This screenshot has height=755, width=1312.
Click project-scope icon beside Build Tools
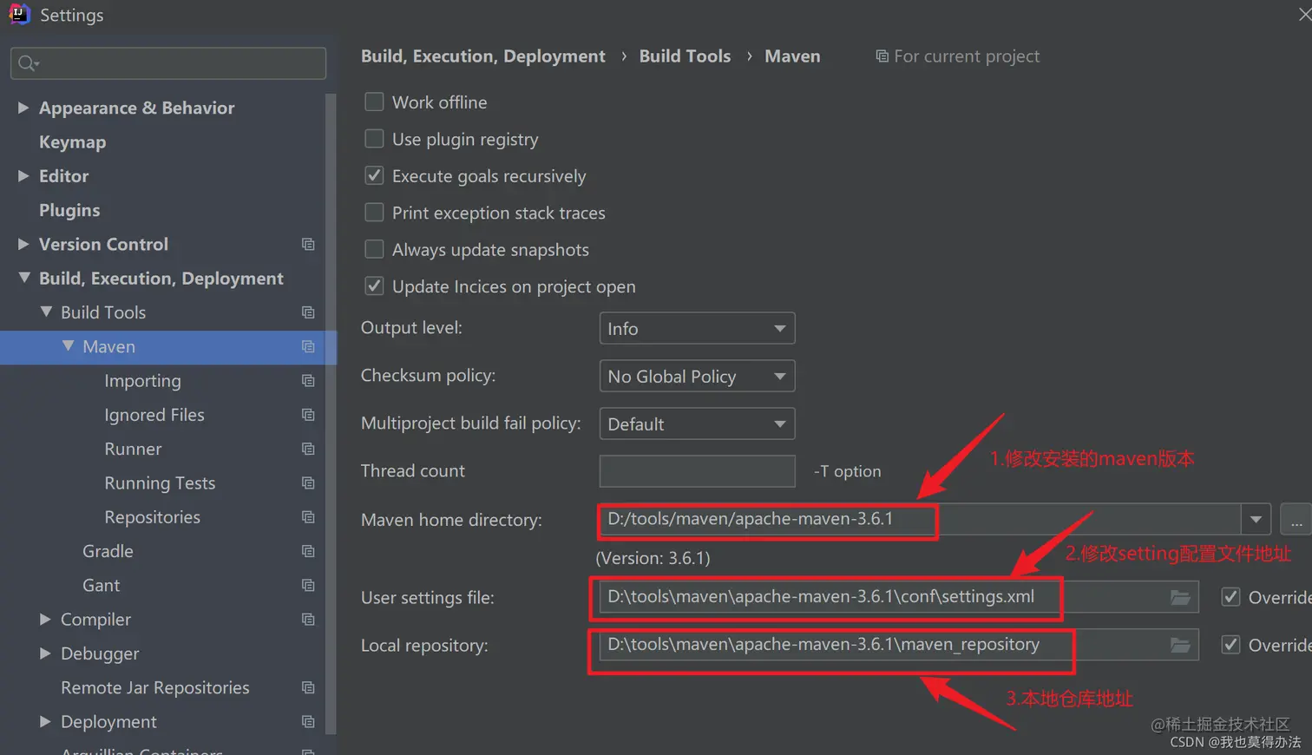(x=308, y=312)
